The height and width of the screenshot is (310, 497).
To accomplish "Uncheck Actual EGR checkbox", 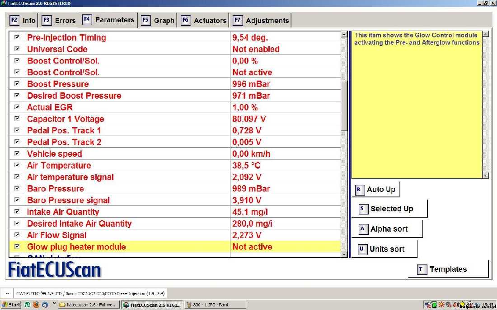I will (x=17, y=107).
